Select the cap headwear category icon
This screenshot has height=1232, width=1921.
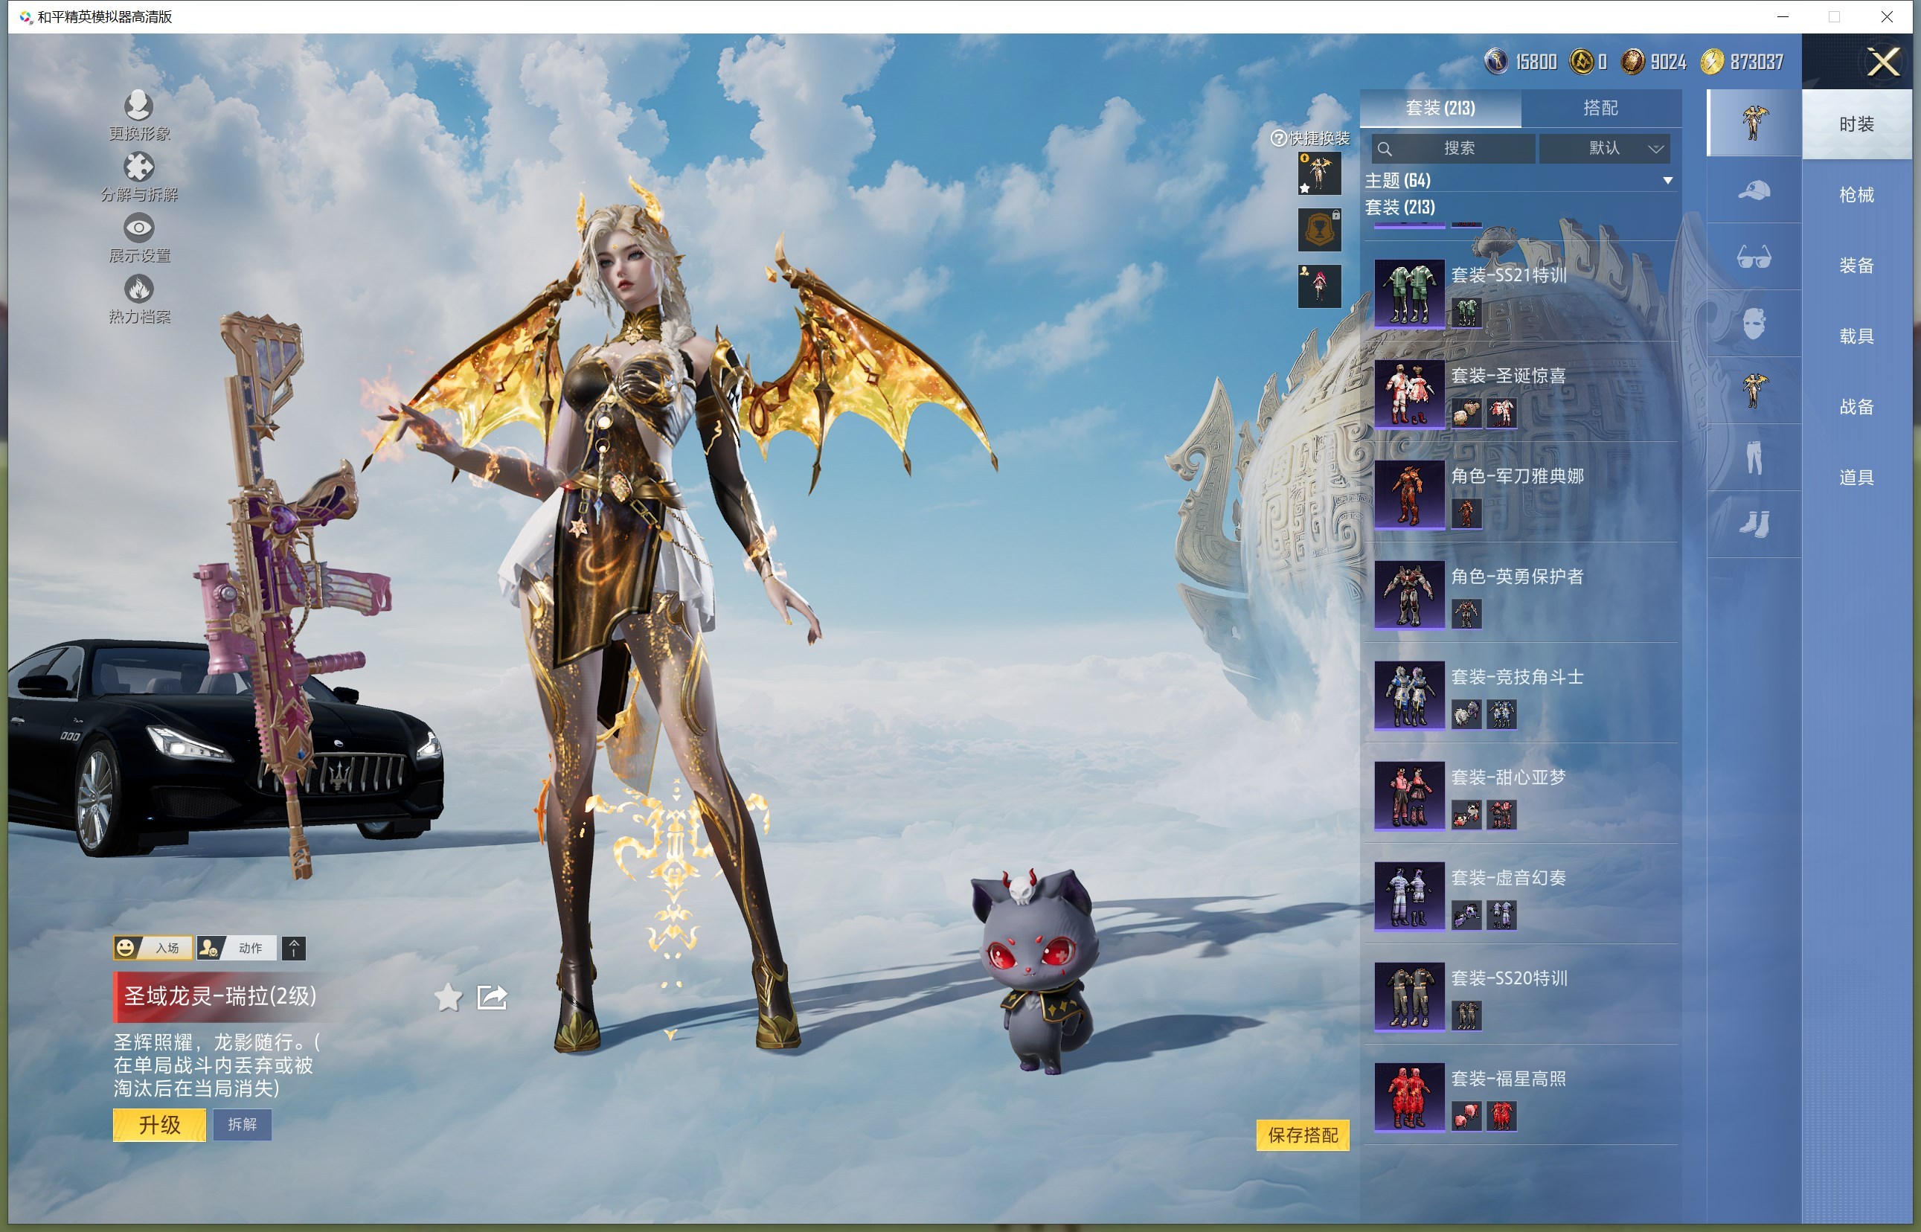[1754, 190]
